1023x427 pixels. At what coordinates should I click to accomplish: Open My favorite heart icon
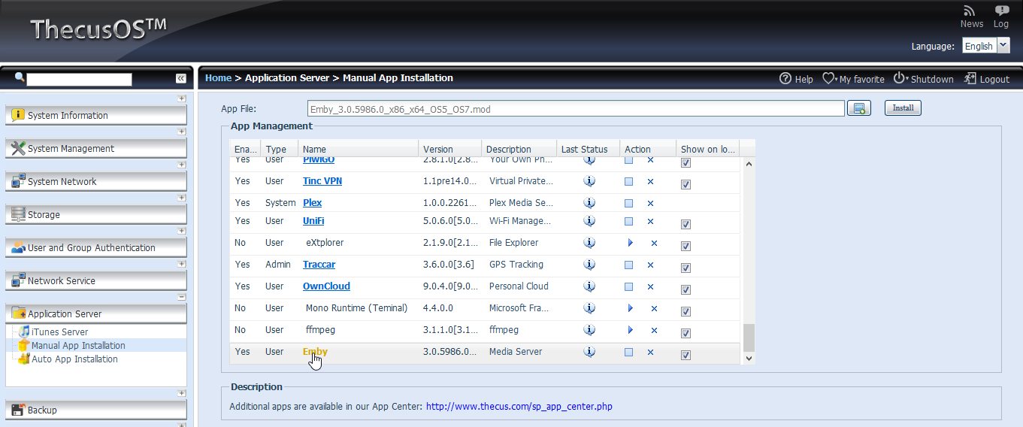point(828,78)
